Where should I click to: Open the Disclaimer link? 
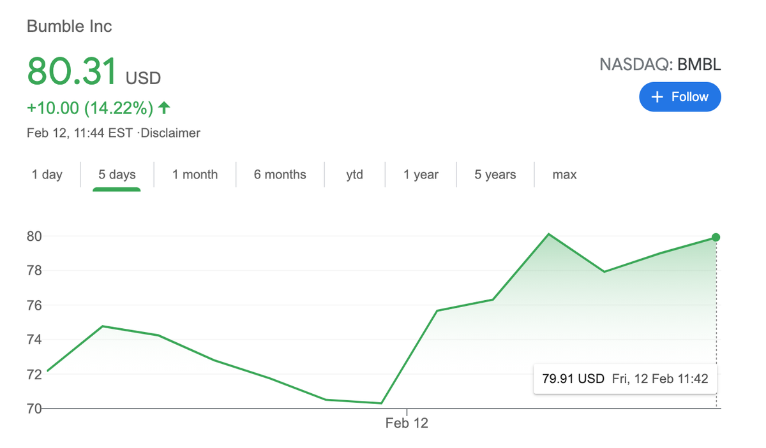coord(170,133)
